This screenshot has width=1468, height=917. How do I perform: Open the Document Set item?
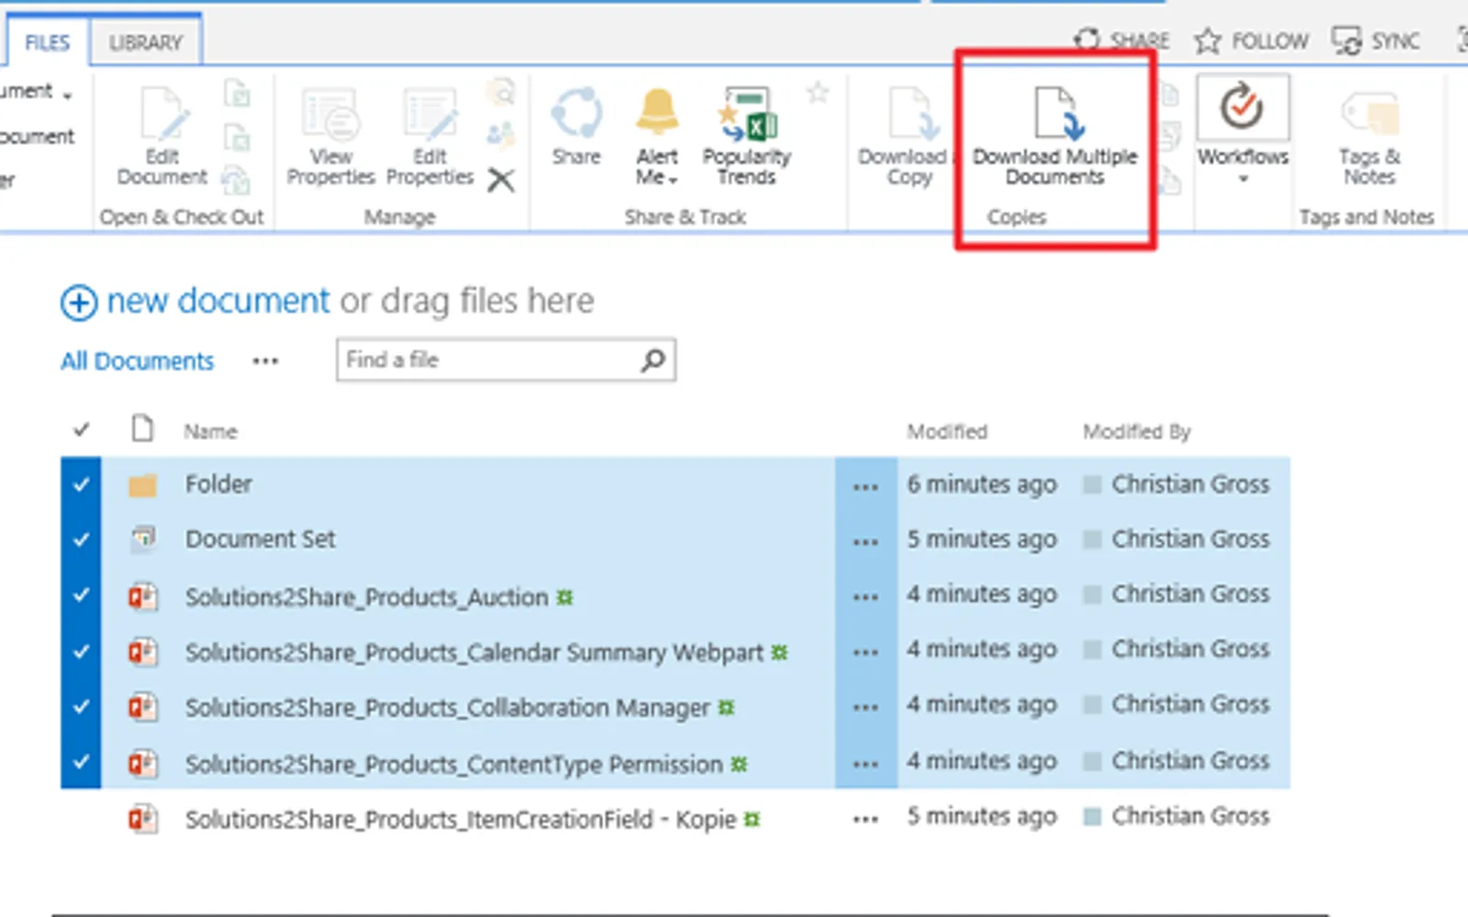coord(261,539)
